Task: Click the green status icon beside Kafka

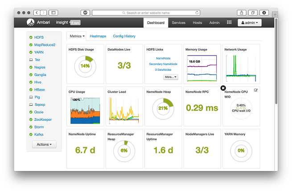Action: (31, 135)
